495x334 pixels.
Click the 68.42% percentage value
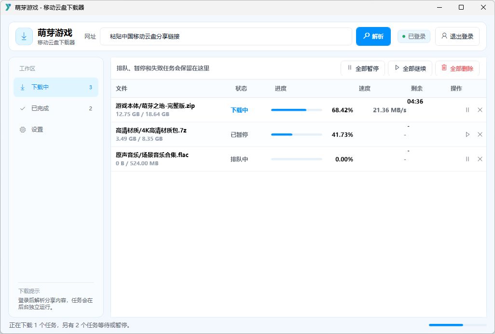tap(342, 110)
